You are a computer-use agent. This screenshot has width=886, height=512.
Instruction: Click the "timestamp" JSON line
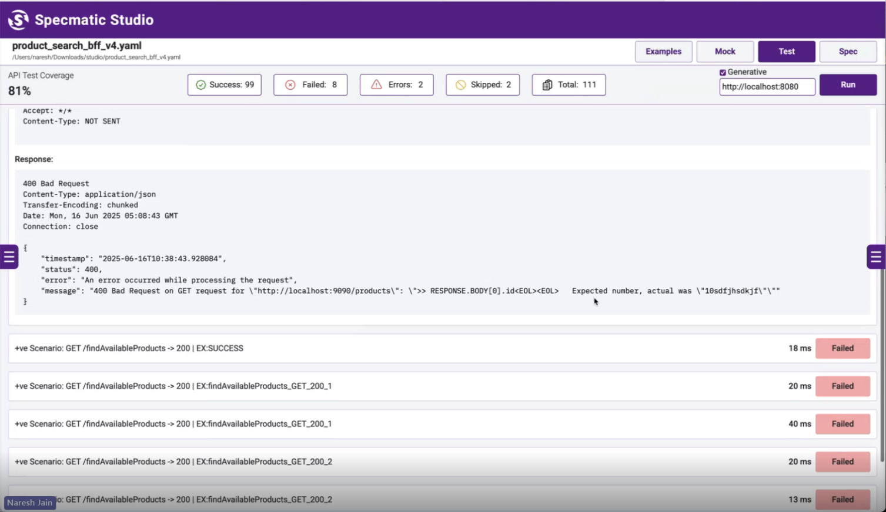click(133, 259)
